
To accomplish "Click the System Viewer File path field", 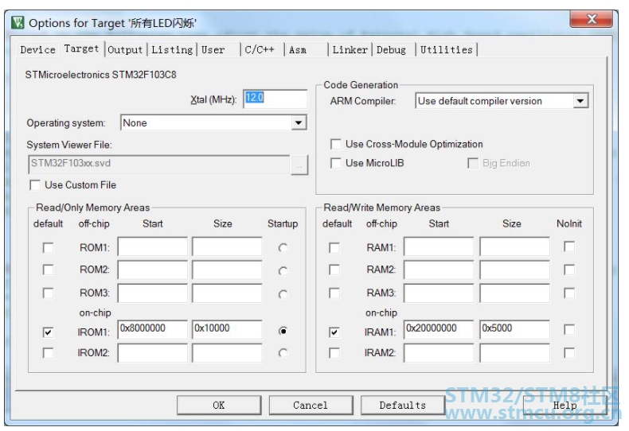I will [159, 165].
